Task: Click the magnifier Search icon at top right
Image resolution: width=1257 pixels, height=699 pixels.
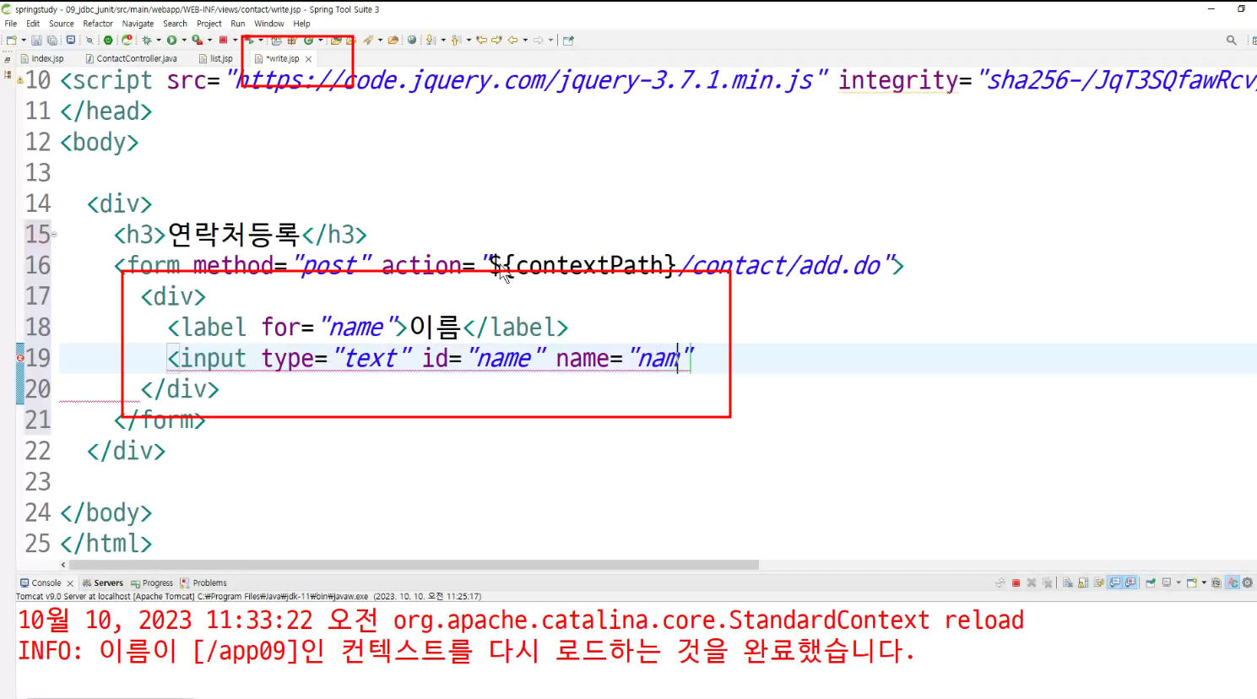Action: [x=1231, y=40]
